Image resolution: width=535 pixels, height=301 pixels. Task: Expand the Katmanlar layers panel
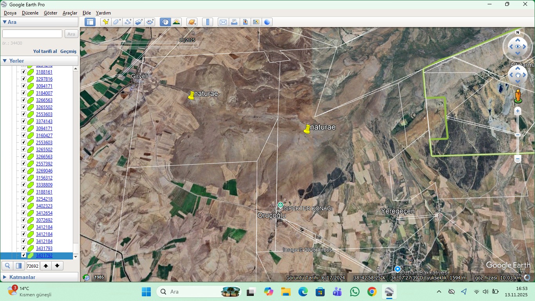5,277
